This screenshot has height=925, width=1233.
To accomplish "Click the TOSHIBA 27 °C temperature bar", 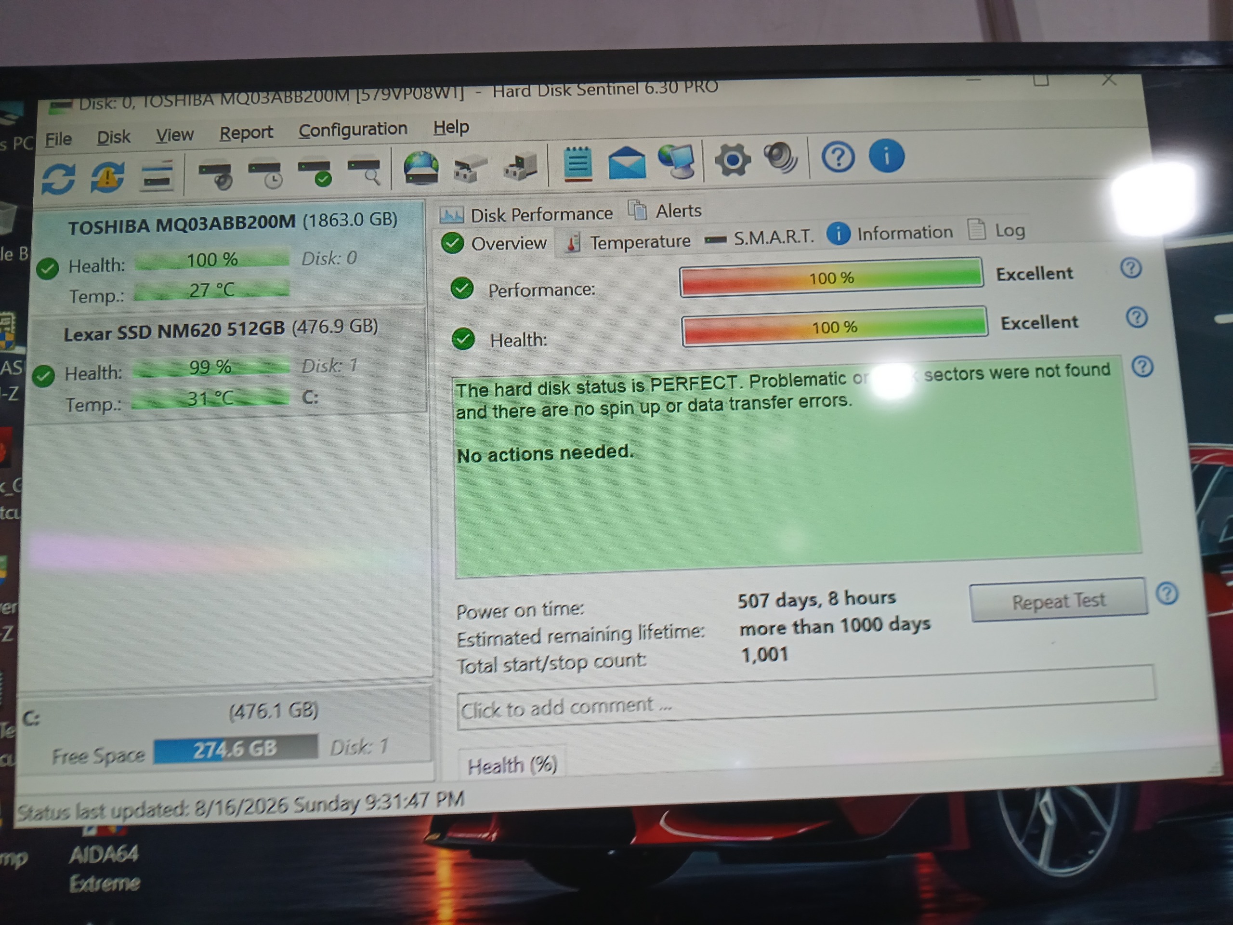I will tap(211, 290).
